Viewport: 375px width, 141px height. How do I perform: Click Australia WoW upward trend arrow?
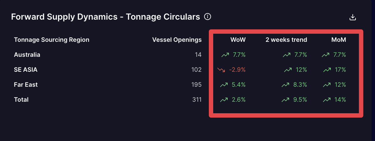pyautogui.click(x=225, y=55)
